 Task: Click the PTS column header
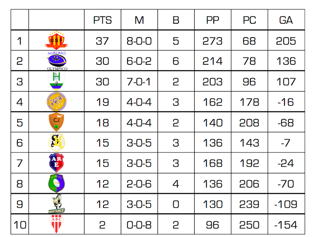[x=102, y=20]
